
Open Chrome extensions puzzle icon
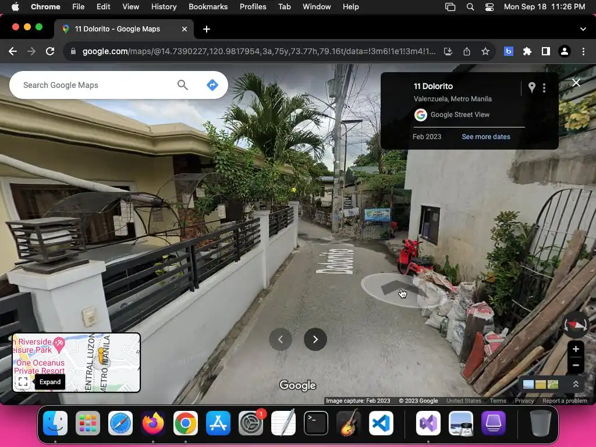[527, 51]
